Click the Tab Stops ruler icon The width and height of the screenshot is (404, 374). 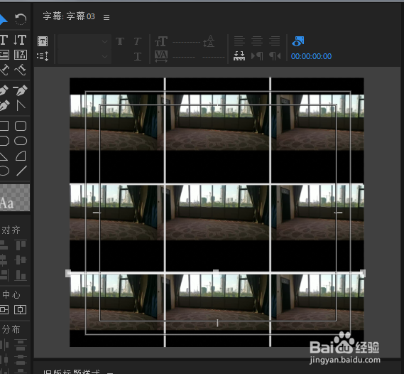239,56
